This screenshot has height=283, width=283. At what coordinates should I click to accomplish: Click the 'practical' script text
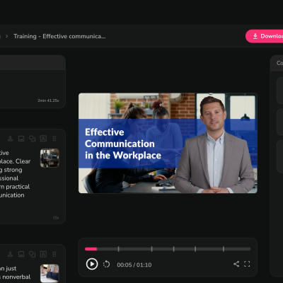point(18,187)
